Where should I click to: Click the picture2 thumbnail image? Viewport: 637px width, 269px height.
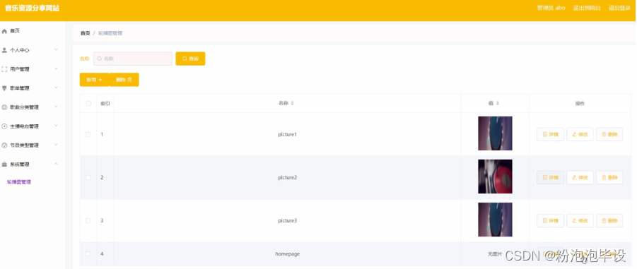pos(495,177)
